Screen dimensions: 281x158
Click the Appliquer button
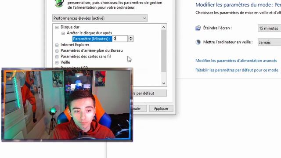(161, 108)
